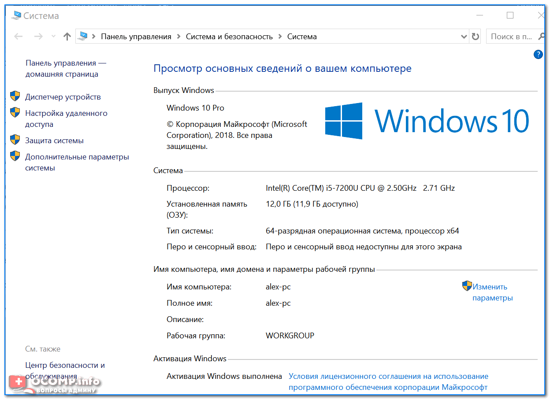
Task: Click the Изменить параметры link
Action: 493,293
